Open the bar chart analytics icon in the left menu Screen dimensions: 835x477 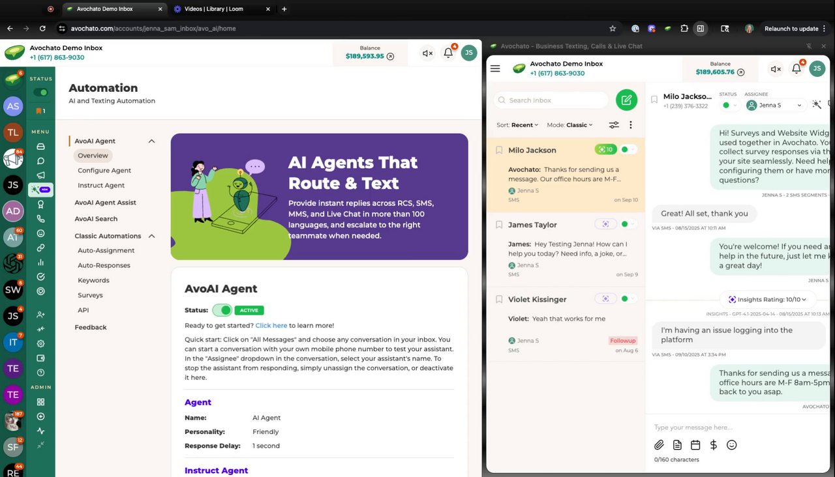click(40, 263)
